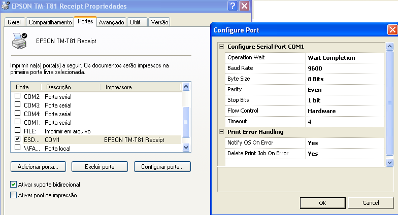398x215 pixels.
Task: Check the COM4 port checkbox
Action: [17, 113]
